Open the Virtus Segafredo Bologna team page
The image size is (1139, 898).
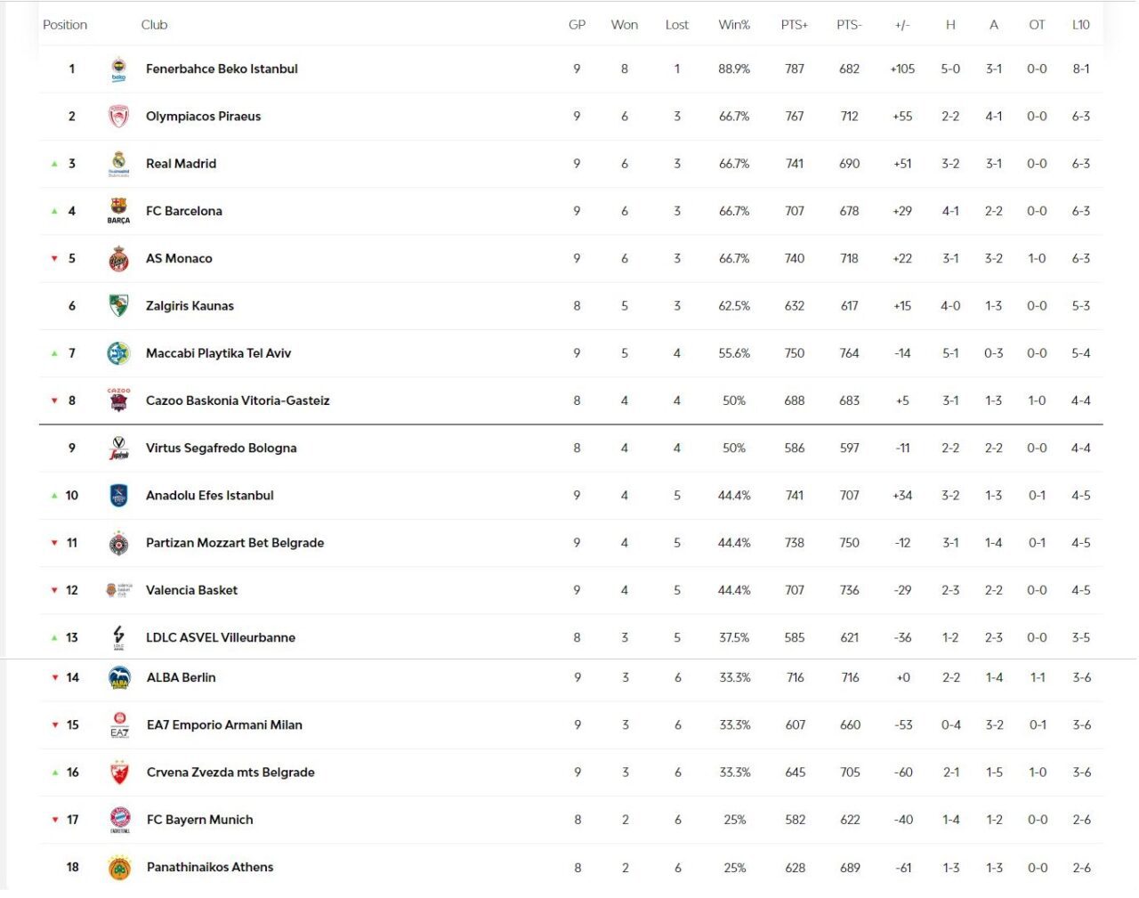(221, 449)
